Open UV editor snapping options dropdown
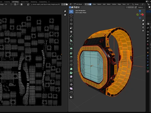The width and height of the screenshot is (151, 113). (x=18, y=4)
